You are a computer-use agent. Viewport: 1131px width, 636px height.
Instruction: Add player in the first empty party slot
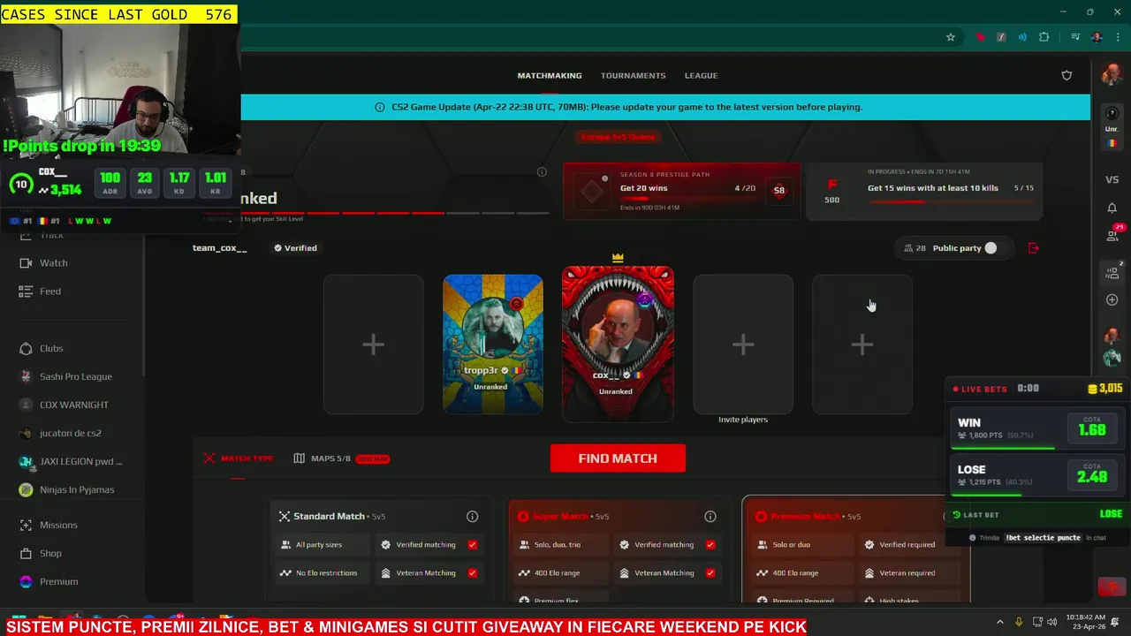(x=373, y=344)
